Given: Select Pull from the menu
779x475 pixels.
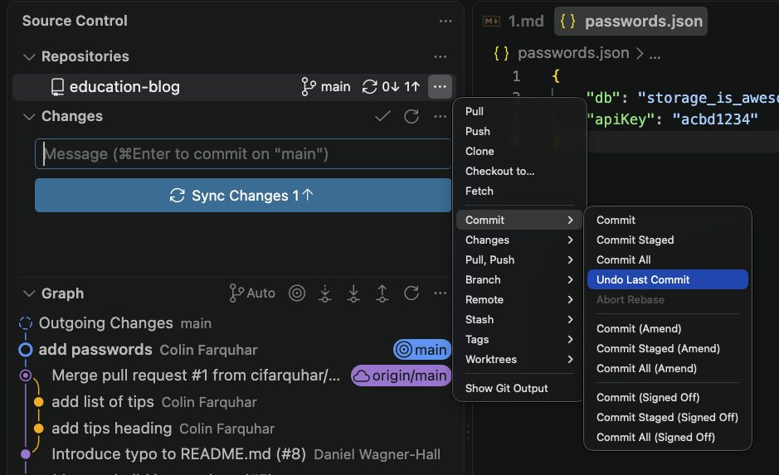Looking at the screenshot, I should pyautogui.click(x=519, y=111).
